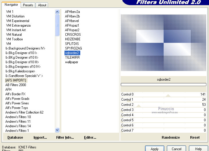The image size is (209, 151).
Task: Select Alf's Power Toys category
Action: click(x=17, y=108)
